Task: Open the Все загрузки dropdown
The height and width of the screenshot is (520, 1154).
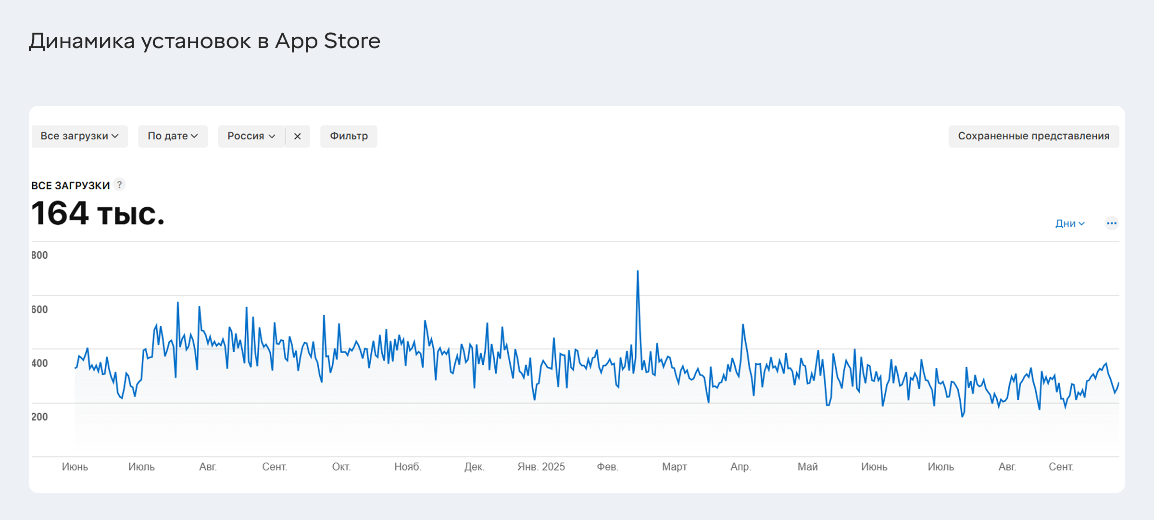Action: [x=79, y=136]
